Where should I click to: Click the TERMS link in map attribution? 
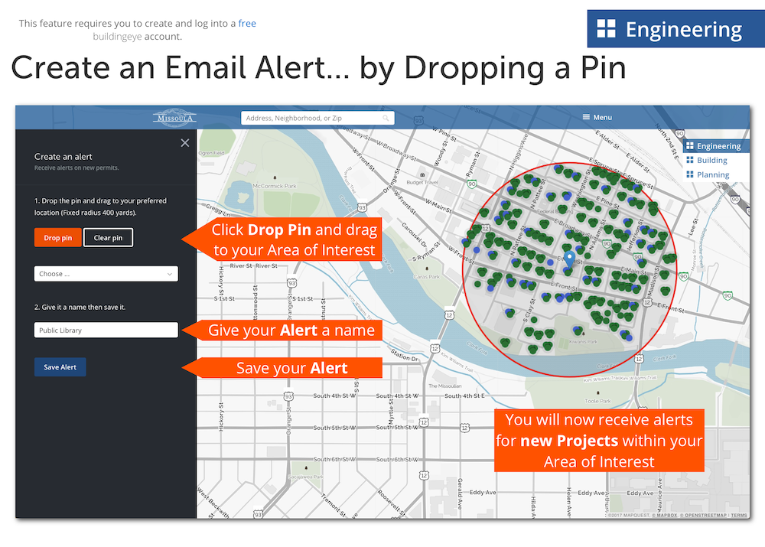coord(739,516)
